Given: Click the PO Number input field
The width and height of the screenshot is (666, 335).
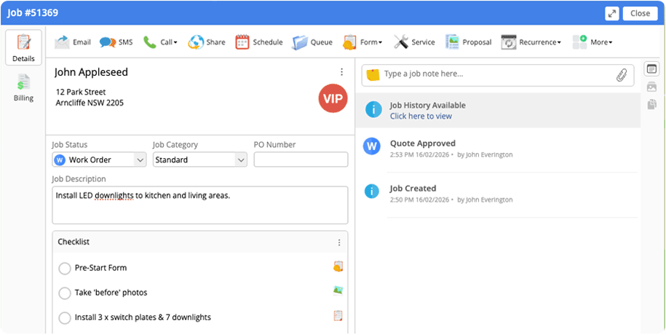Looking at the screenshot, I should [301, 159].
